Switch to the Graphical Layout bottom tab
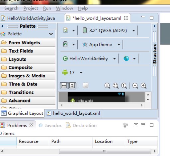This screenshot has width=170, height=156. [22, 113]
